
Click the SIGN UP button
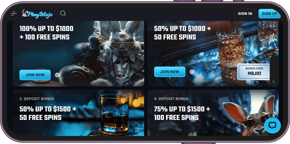[x=269, y=14]
